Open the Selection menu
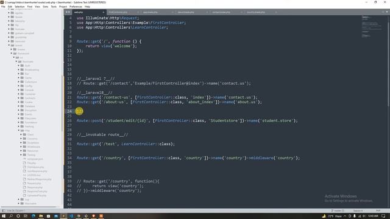The width and height of the screenshot is (390, 219). click(x=19, y=7)
